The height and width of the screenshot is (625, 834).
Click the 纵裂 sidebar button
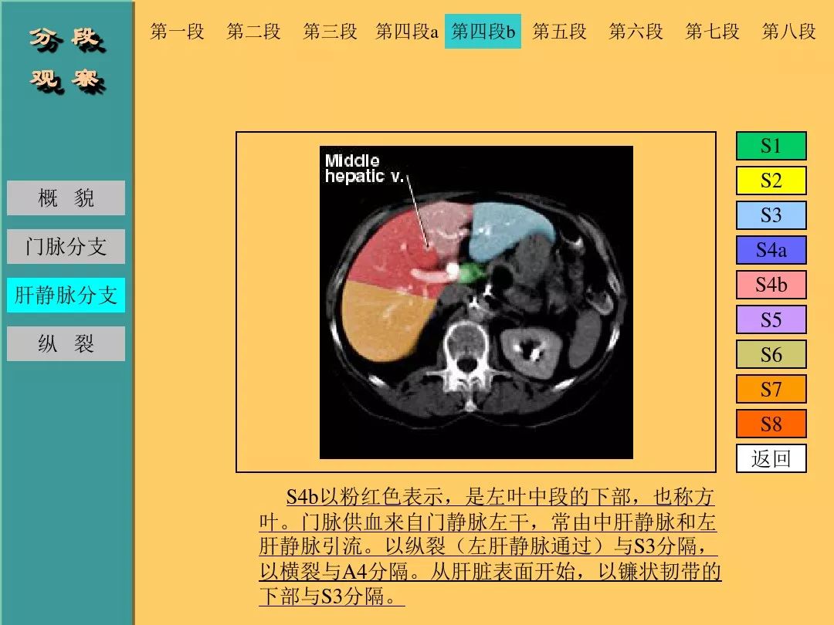(66, 344)
